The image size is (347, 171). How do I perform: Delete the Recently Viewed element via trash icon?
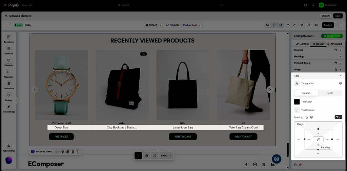(73, 152)
